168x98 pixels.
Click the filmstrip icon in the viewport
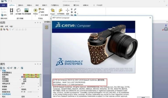pyautogui.click(x=47, y=27)
